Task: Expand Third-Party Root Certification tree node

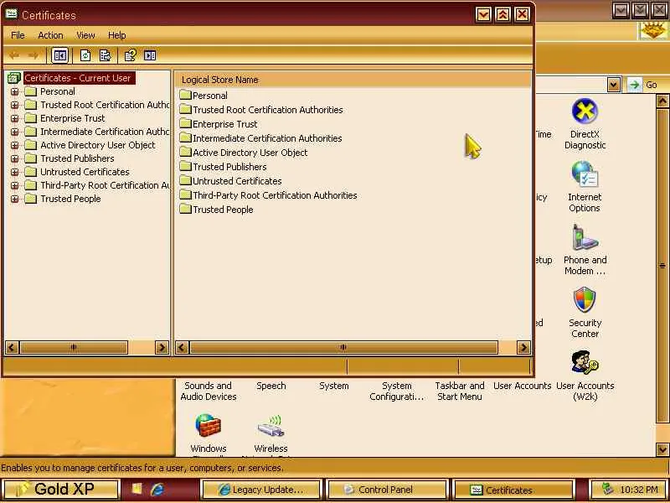Action: point(14,185)
